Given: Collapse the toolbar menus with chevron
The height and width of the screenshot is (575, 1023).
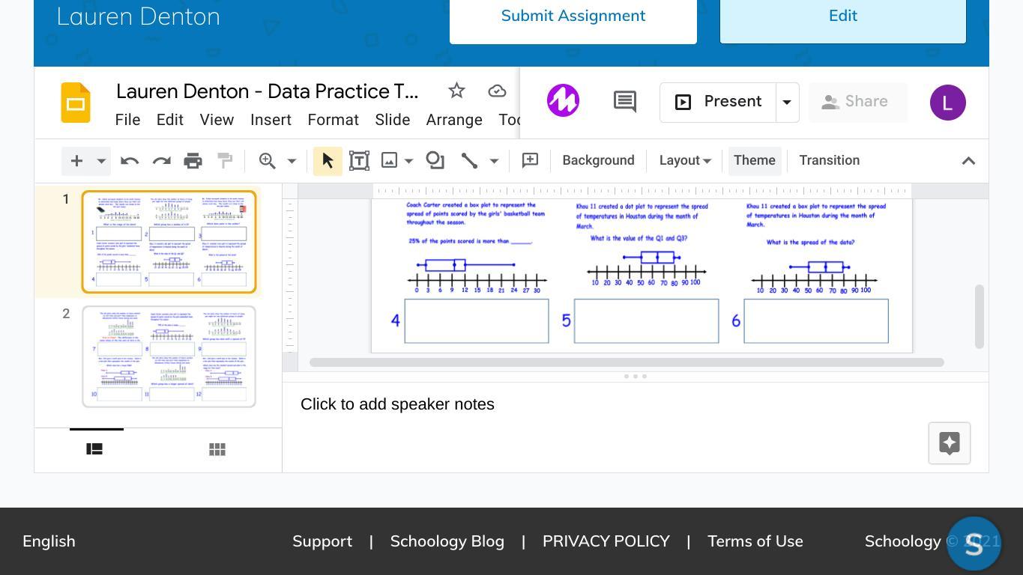Looking at the screenshot, I should [968, 161].
